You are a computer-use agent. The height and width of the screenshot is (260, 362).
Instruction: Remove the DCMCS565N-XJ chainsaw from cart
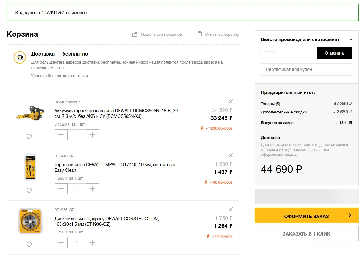[x=231, y=101]
